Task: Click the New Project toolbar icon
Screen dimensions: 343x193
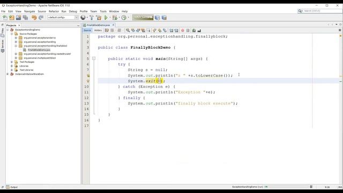Action: tap(12, 18)
